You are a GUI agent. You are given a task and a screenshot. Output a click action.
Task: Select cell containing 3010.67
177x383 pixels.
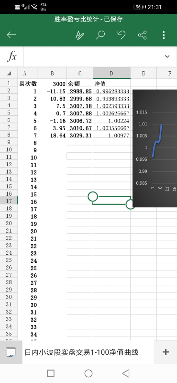80,128
